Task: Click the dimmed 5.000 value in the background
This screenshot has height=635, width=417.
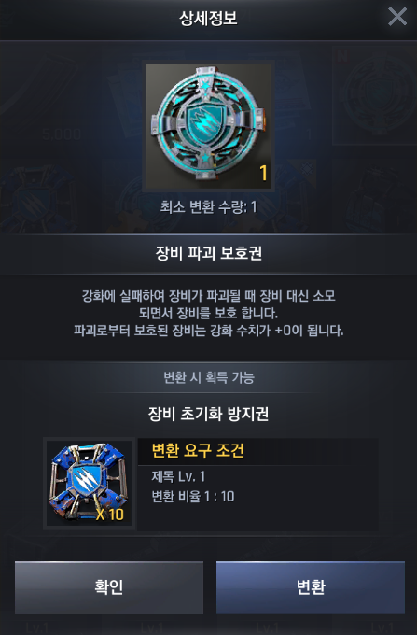Action: click(62, 134)
